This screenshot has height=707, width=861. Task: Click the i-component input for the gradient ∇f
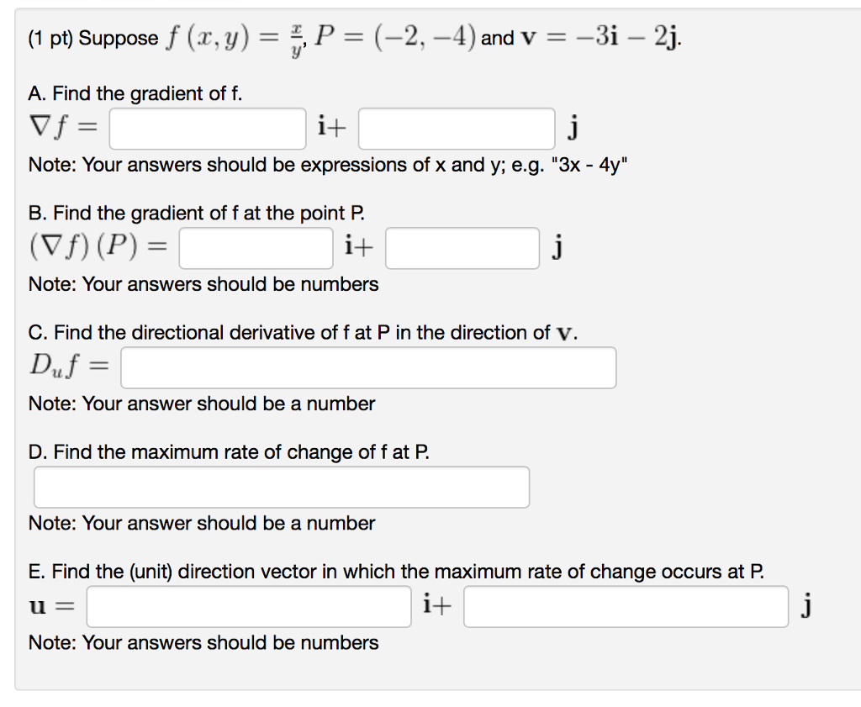click(x=207, y=128)
